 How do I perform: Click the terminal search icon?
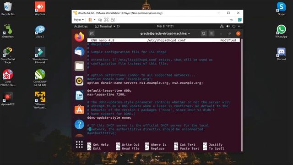point(203,33)
